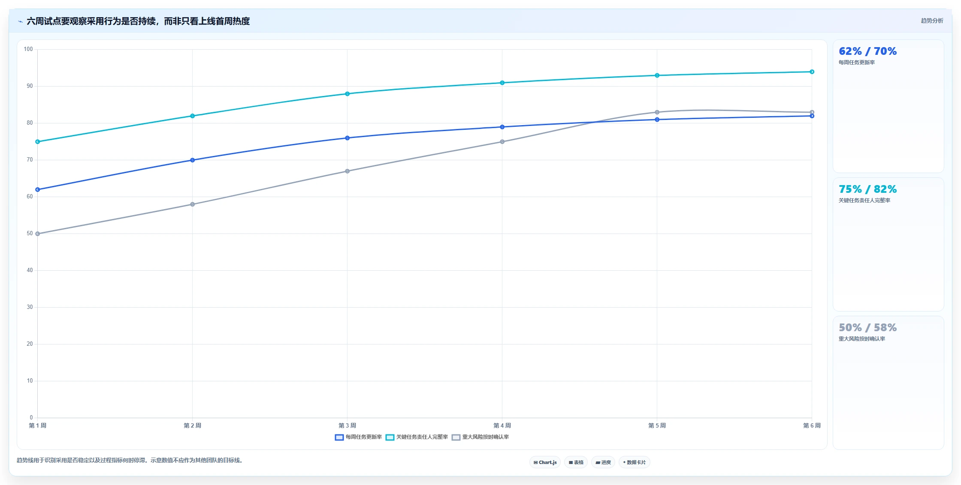This screenshot has width=961, height=485.
Task: Open the 50% / 58% stat card
Action: click(x=888, y=383)
